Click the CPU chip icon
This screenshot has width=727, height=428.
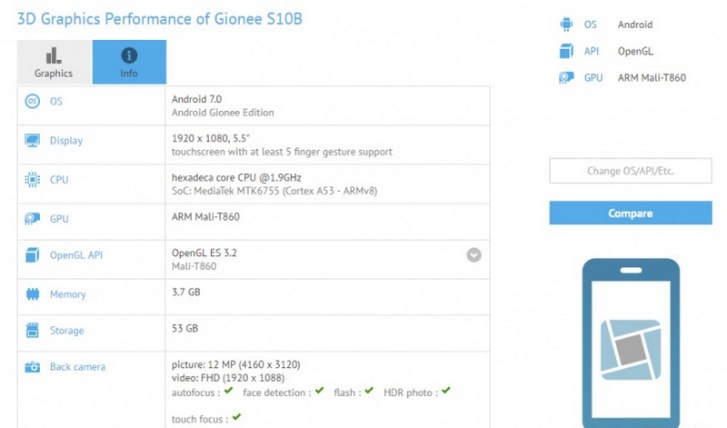click(x=33, y=180)
